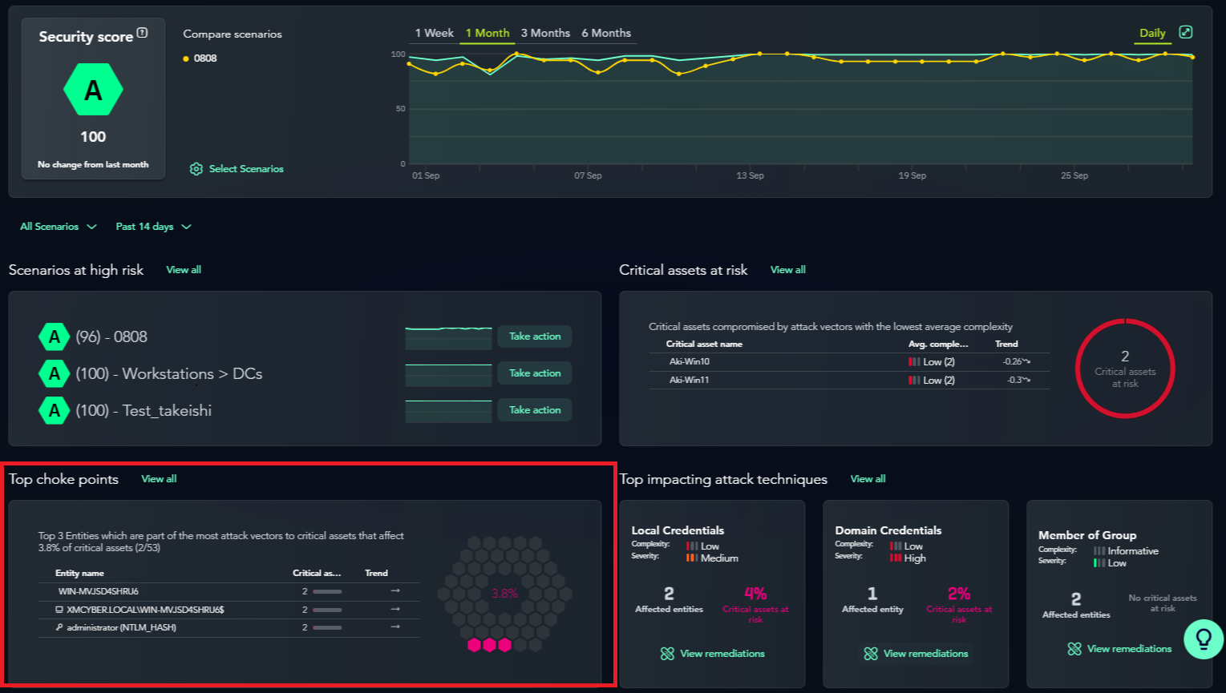1226x693 pixels.
Task: Click the Test_takeishi sparkline thumbnail
Action: (448, 411)
